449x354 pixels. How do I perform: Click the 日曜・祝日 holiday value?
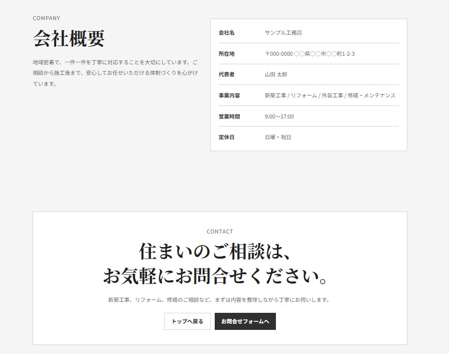(x=278, y=137)
